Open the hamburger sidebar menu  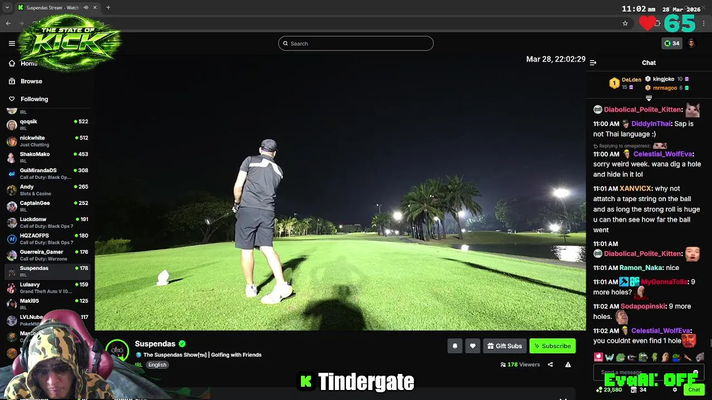[12, 43]
